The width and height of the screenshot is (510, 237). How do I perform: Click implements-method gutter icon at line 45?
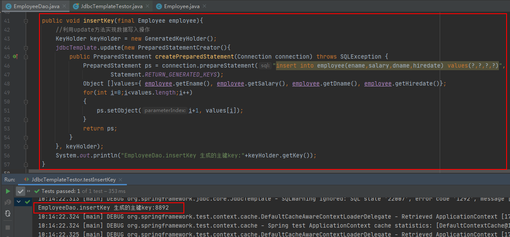point(15,56)
